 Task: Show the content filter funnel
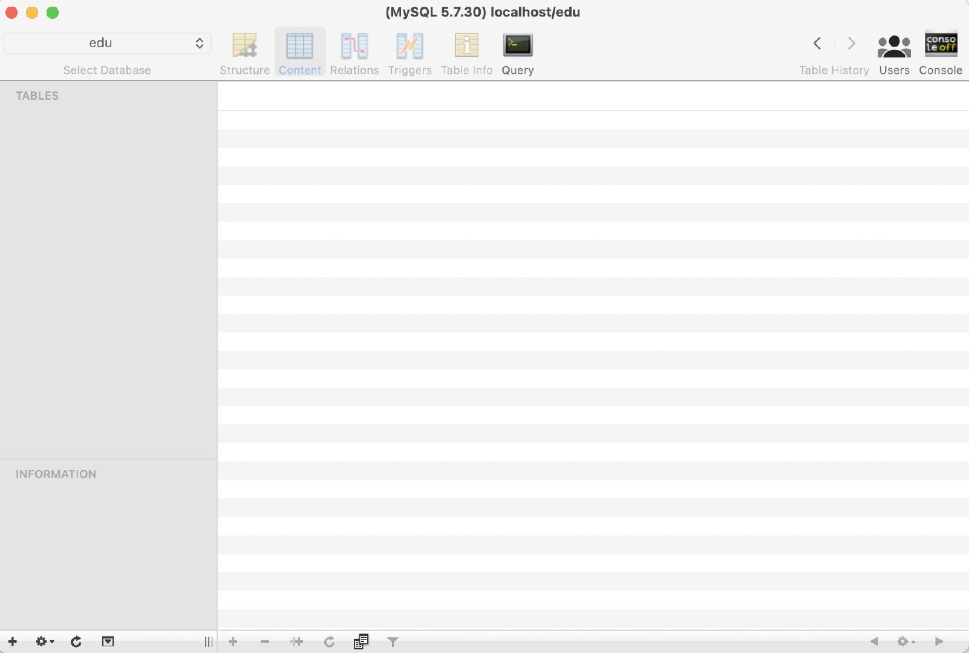coord(393,642)
